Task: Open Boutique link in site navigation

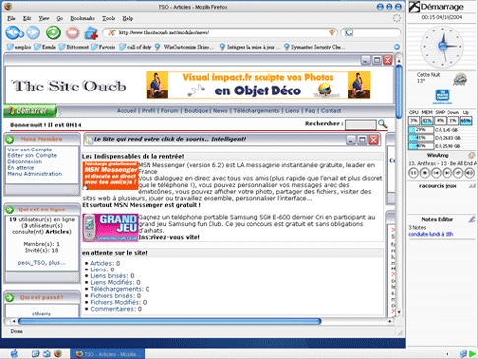Action: [196, 111]
